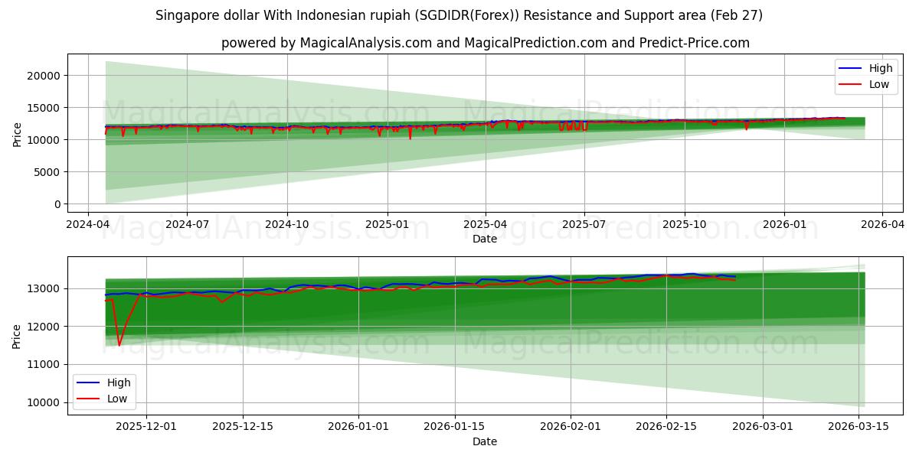Click the 2024-07 date tick label

(x=187, y=224)
